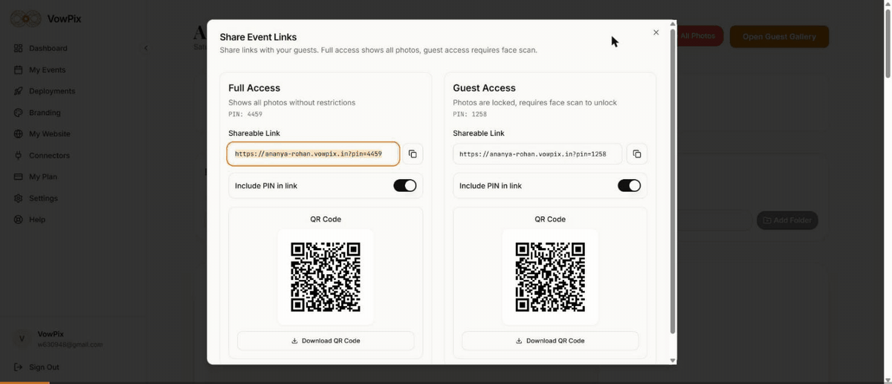Click the dialog vertical scrollbar
The height and width of the screenshot is (384, 892).
(x=673, y=181)
